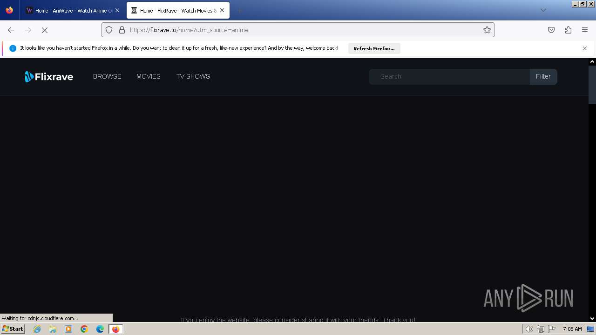View site security padlock details
This screenshot has height=335, width=596.
[122, 30]
